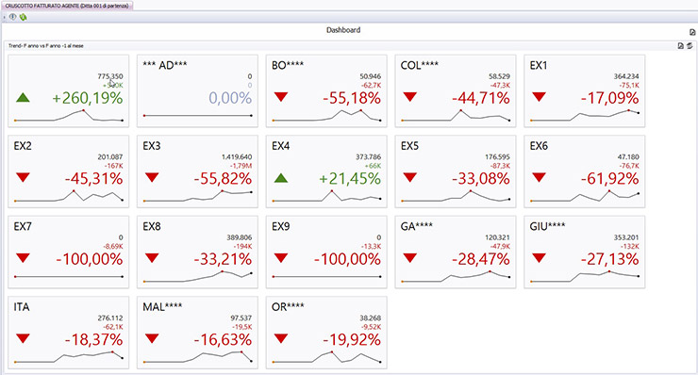Click the green refresh icon in toolbar
This screenshot has height=375, width=698.
(x=24, y=17)
